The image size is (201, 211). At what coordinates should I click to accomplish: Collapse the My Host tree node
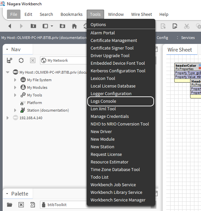pyautogui.click(x=8, y=72)
